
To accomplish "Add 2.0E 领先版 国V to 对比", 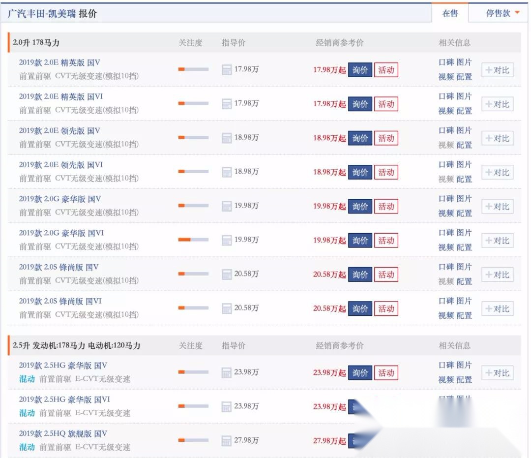I will pos(498,138).
